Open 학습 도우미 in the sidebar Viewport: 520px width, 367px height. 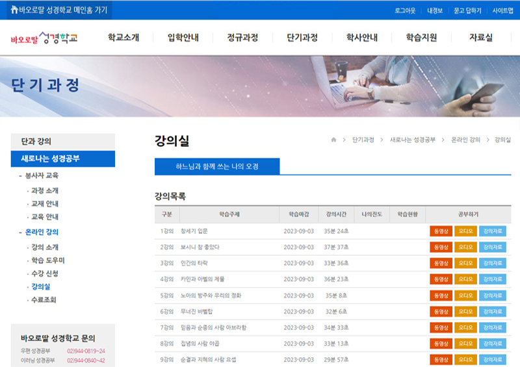(47, 260)
